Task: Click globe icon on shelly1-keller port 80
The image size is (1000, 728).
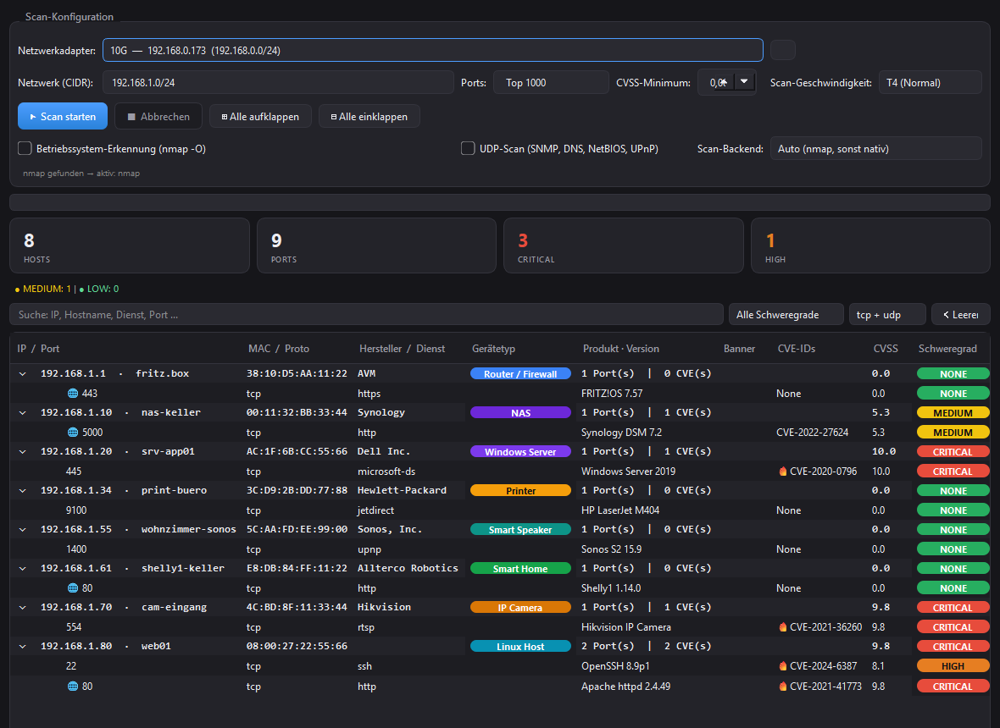Action: [x=73, y=587]
